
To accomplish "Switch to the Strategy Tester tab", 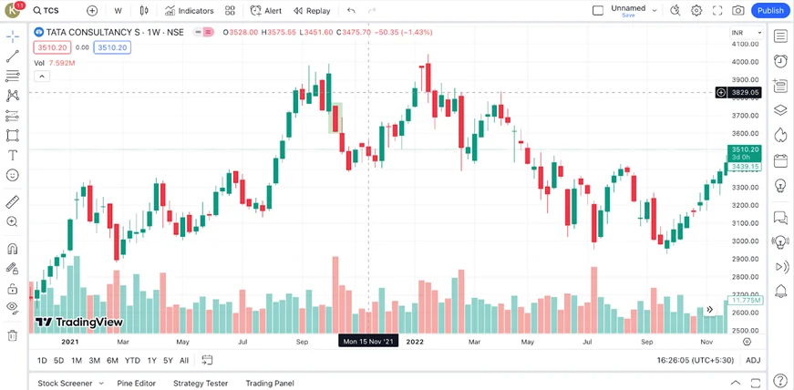I will [201, 384].
